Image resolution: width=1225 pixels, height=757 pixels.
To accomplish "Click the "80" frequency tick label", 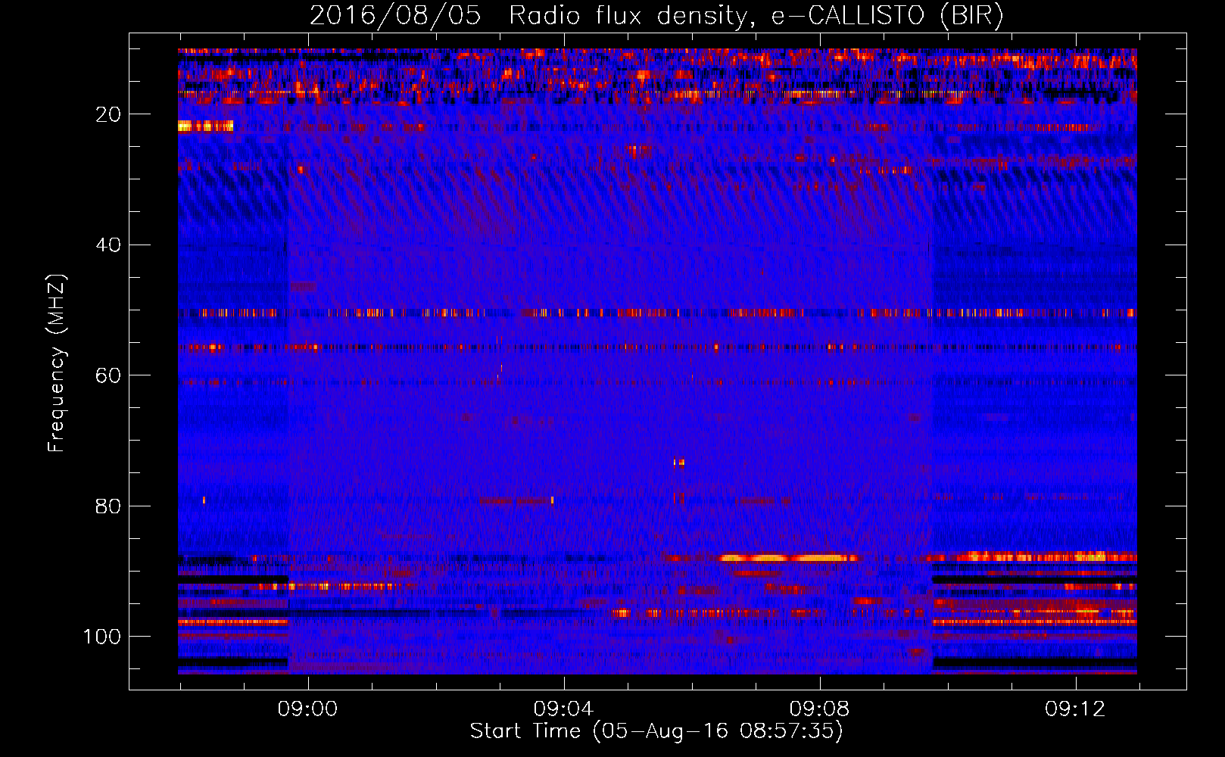I will click(x=108, y=506).
